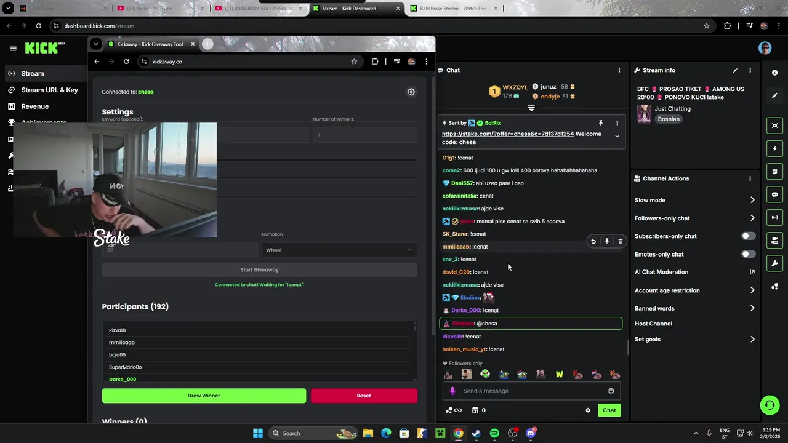Open pinned message three-dot options
This screenshot has width=788, height=443.
[617, 123]
